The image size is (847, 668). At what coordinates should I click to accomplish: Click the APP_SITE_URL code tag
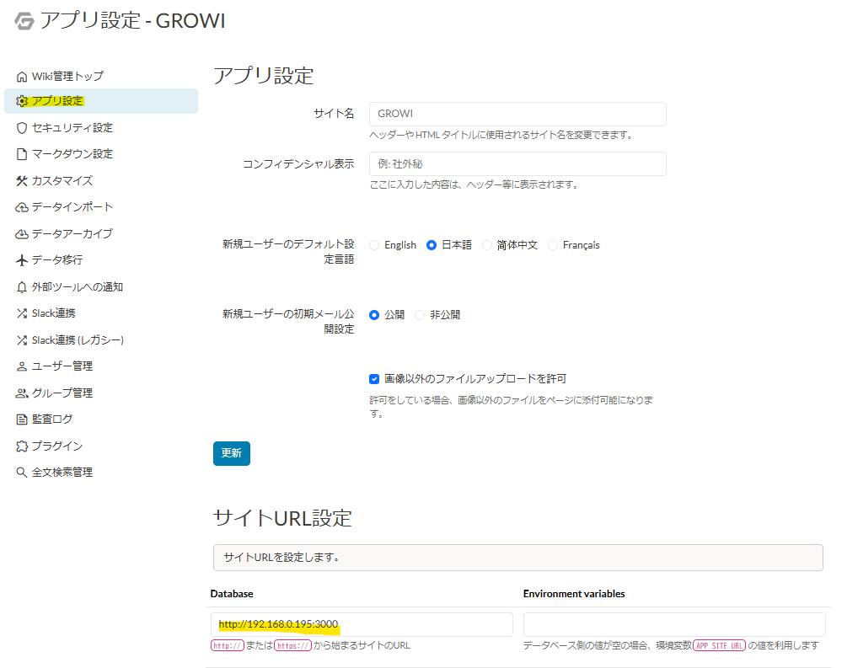pos(719,646)
